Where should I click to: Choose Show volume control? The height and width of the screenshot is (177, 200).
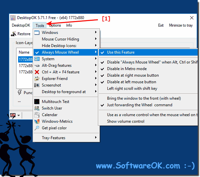pyautogui.click(x=148, y=121)
